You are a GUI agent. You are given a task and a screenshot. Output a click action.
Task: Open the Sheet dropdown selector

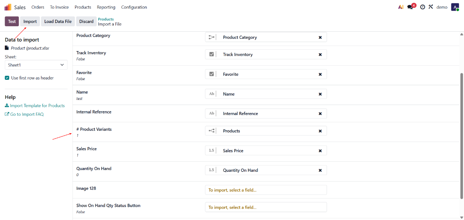(x=36, y=65)
